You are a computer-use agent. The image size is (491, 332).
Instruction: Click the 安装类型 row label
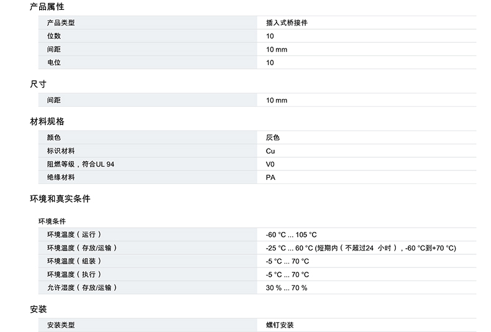tap(61, 325)
